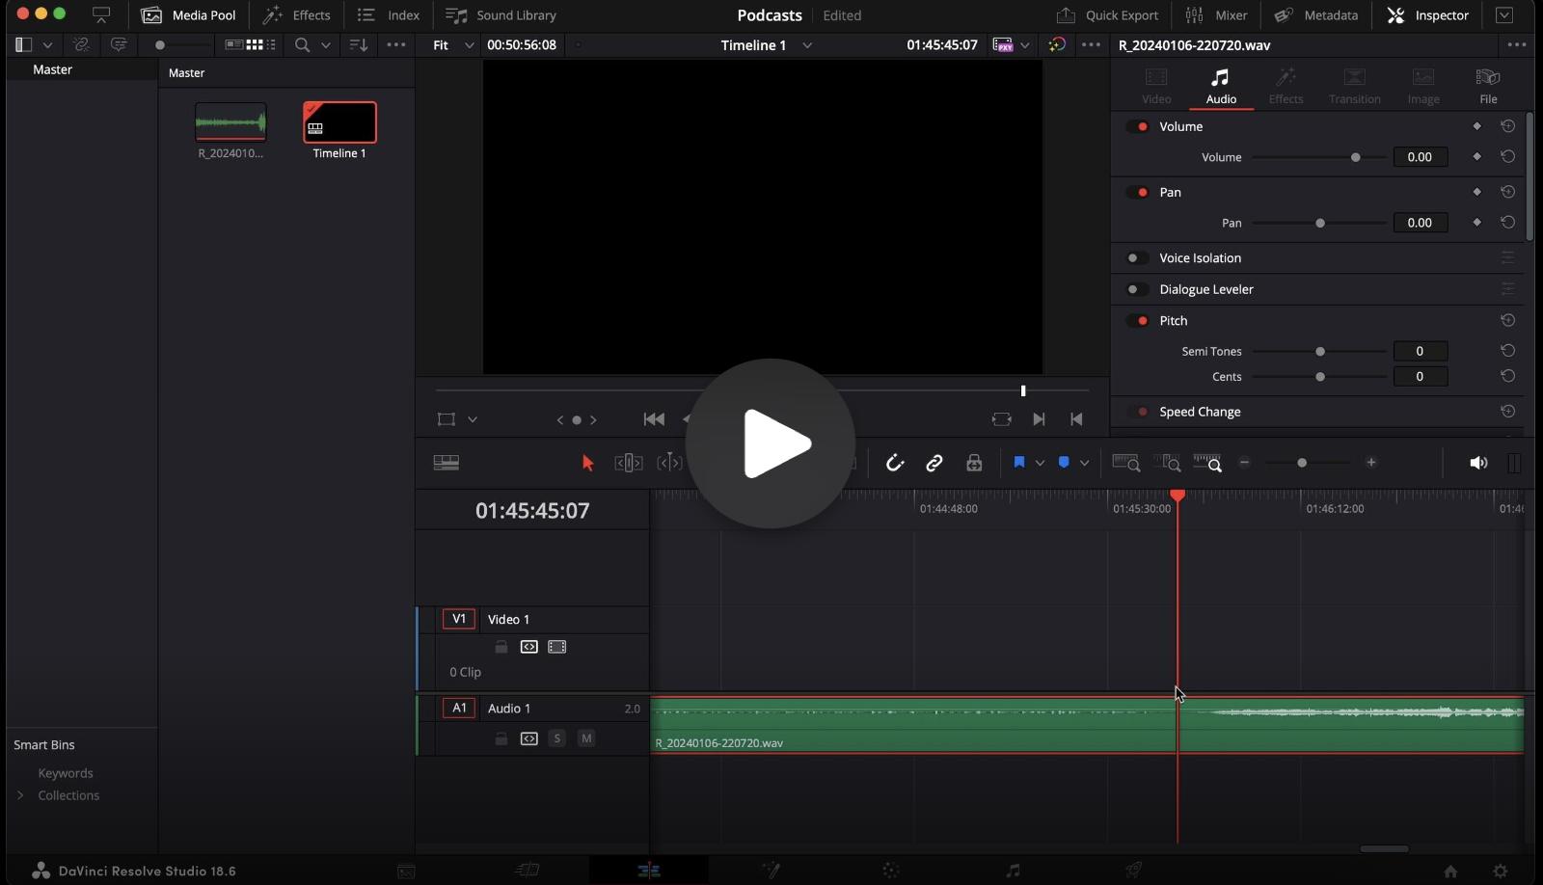1543x885 pixels.
Task: Open the Fusion page icon
Action: (771, 871)
